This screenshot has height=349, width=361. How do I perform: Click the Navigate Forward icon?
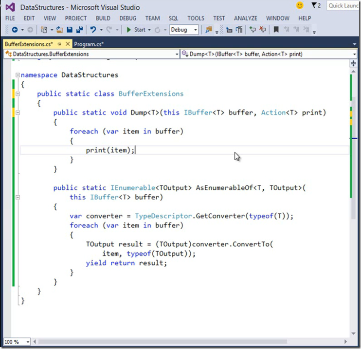(x=30, y=30)
